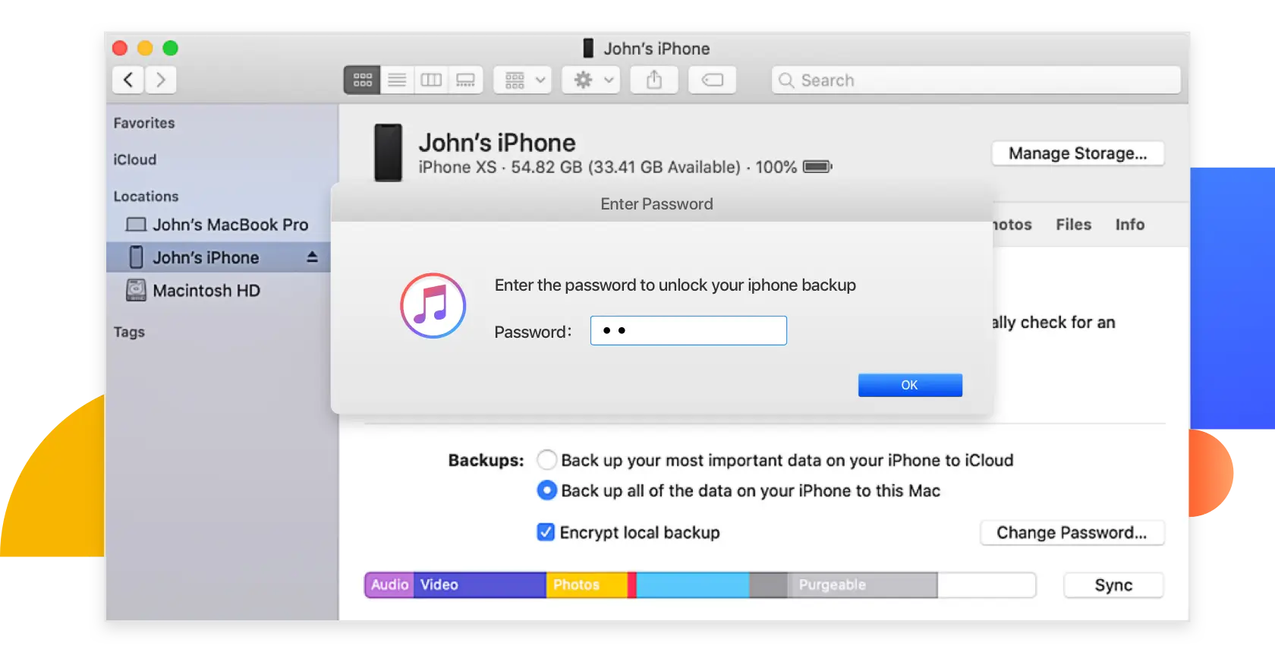
Task: Click the Change Password button
Action: coord(1072,533)
